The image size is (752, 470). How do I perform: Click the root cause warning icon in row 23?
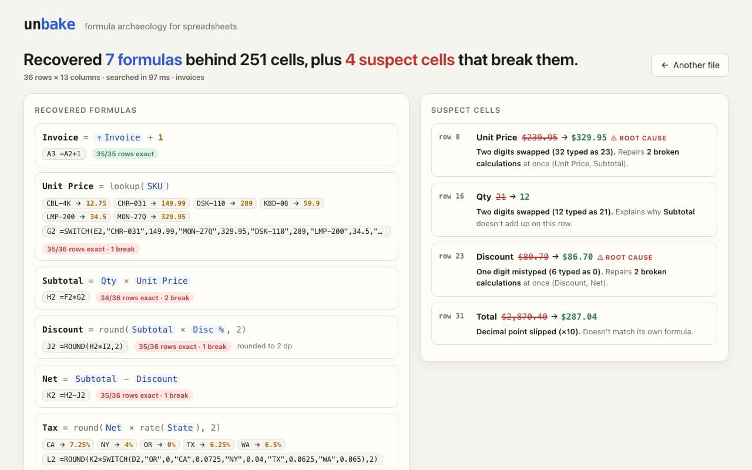[x=600, y=257]
